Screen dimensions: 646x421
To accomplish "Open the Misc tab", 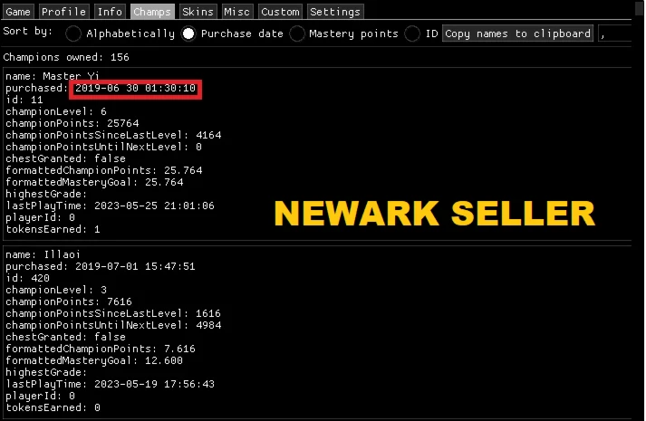I will coord(238,12).
